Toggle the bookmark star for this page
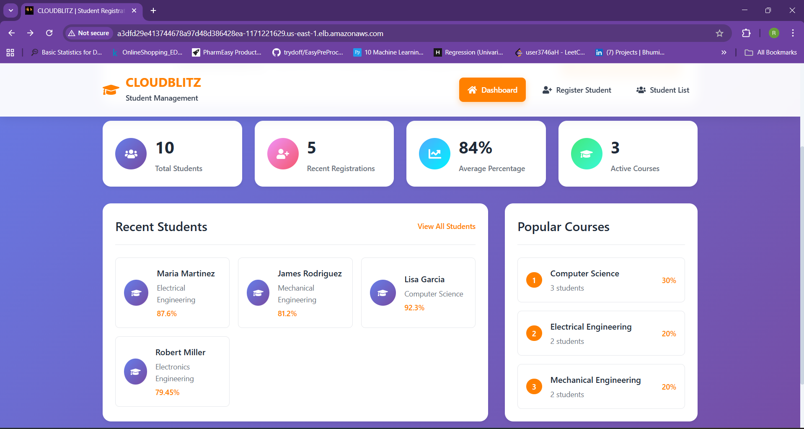The height and width of the screenshot is (429, 804). pyautogui.click(x=719, y=33)
